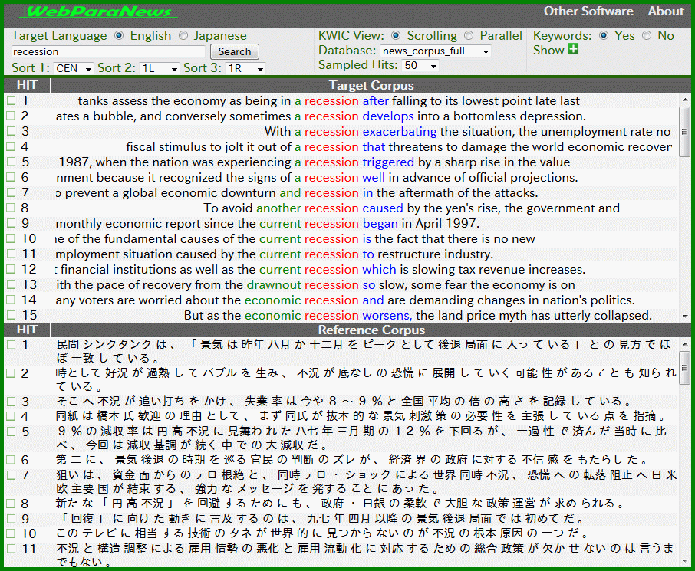The width and height of the screenshot is (695, 571).
Task: Click the recession search text field
Action: pos(108,51)
